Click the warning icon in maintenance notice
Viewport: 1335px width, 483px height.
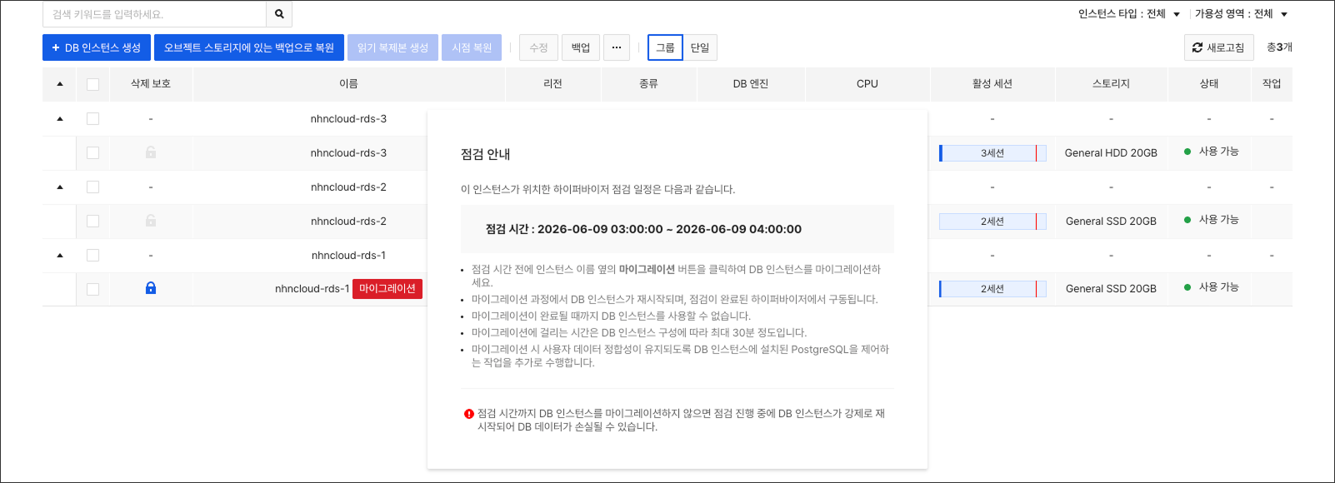(469, 414)
